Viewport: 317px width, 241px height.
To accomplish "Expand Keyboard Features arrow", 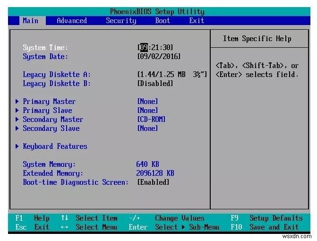I will pyautogui.click(x=17, y=146).
